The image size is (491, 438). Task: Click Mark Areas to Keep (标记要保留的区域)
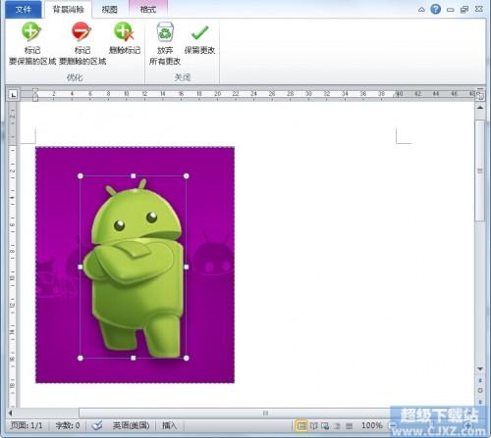point(32,43)
